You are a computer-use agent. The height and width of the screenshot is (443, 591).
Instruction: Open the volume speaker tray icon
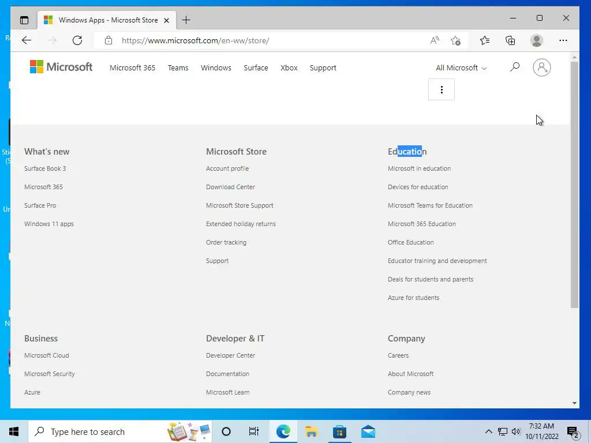(516, 431)
